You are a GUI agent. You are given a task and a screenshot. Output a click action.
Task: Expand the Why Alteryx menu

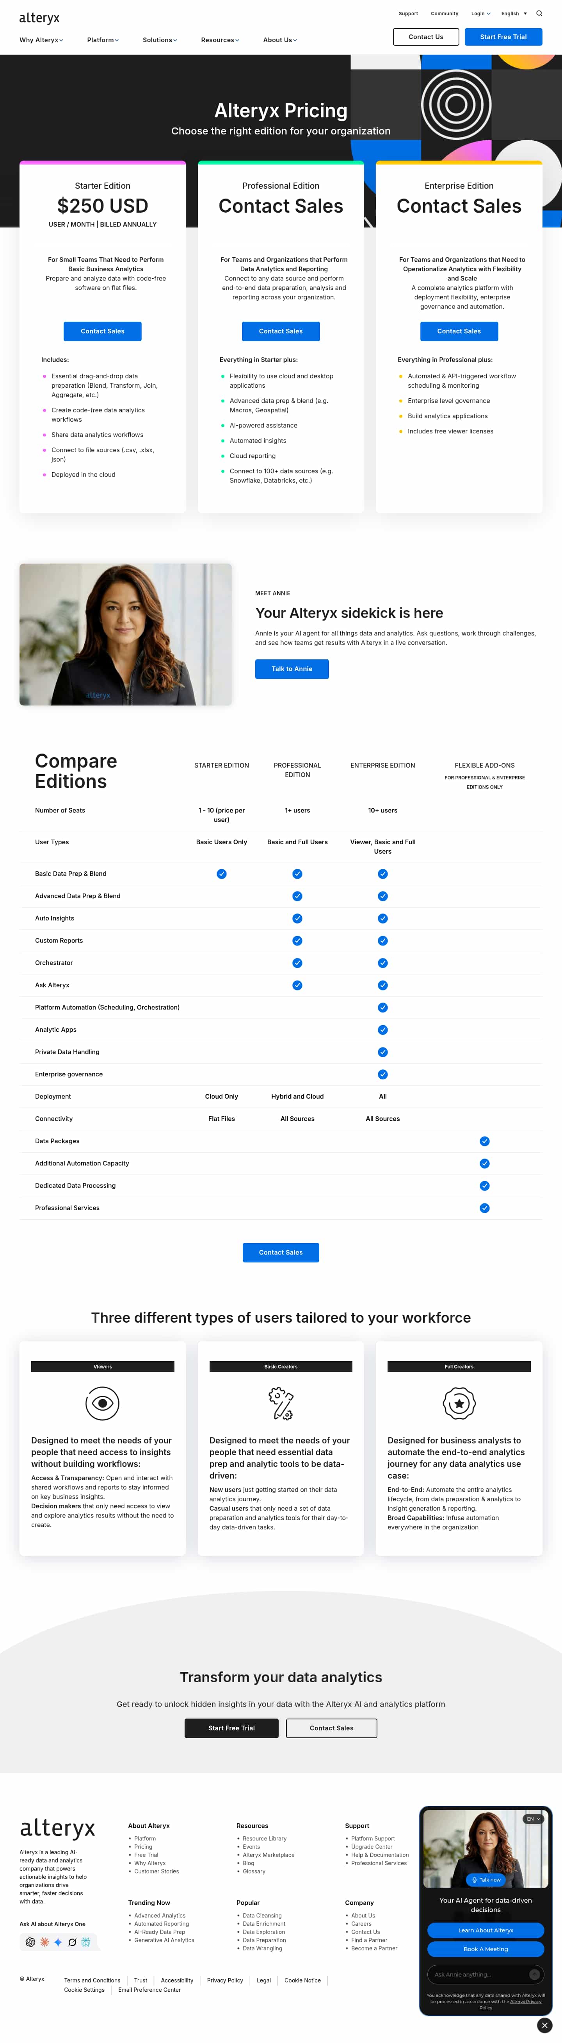[41, 39]
